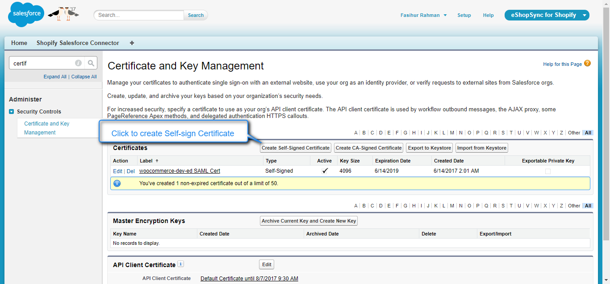This screenshot has width=610, height=284.
Task: Click the Salesforce cloud logo
Action: [x=26, y=14]
